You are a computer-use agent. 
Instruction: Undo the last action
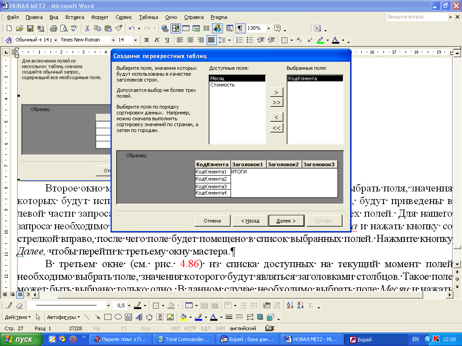tap(131, 28)
